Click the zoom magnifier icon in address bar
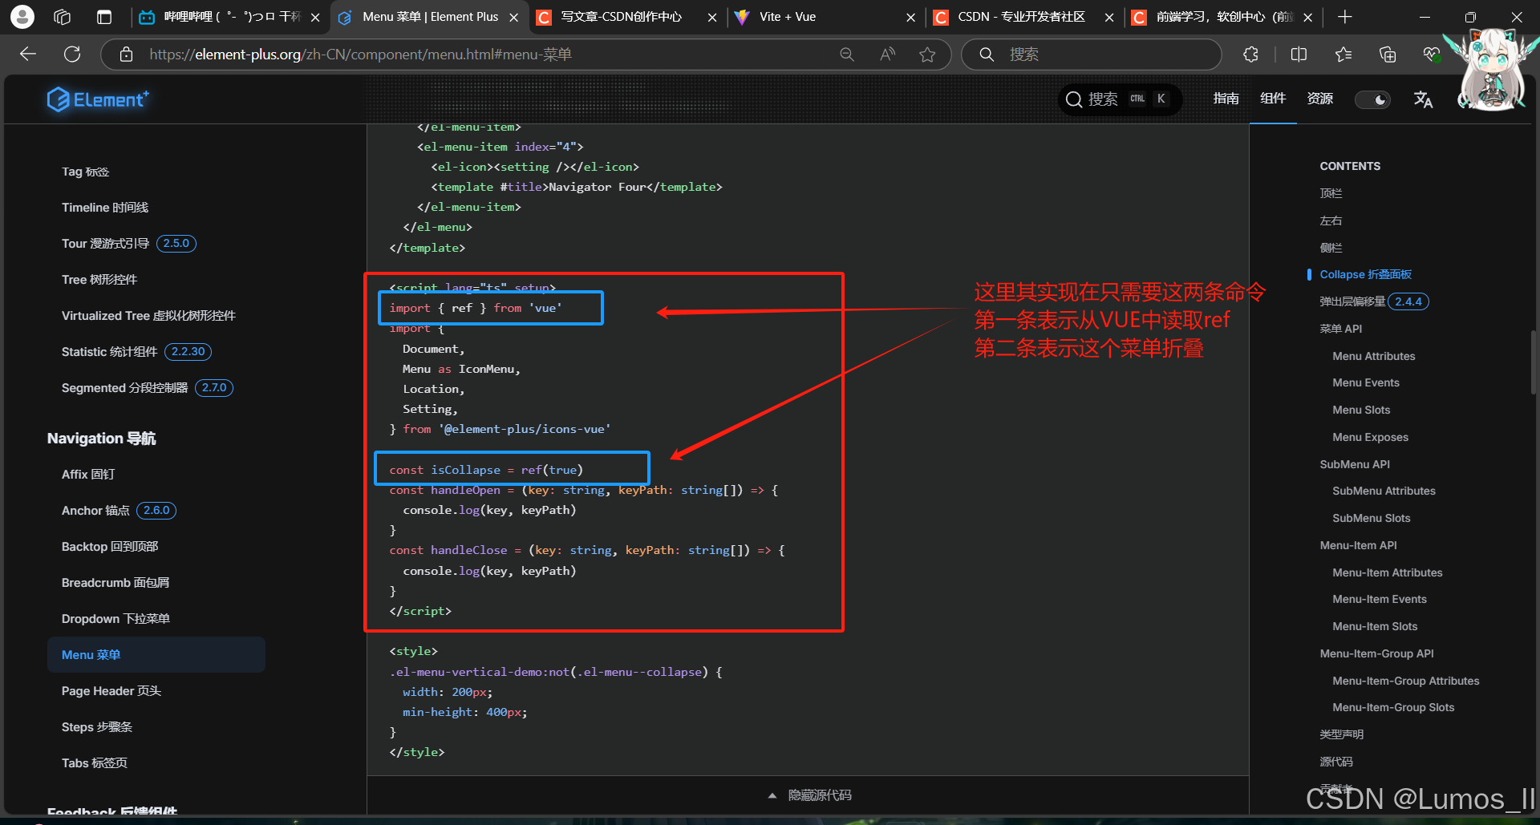 pyautogui.click(x=847, y=55)
